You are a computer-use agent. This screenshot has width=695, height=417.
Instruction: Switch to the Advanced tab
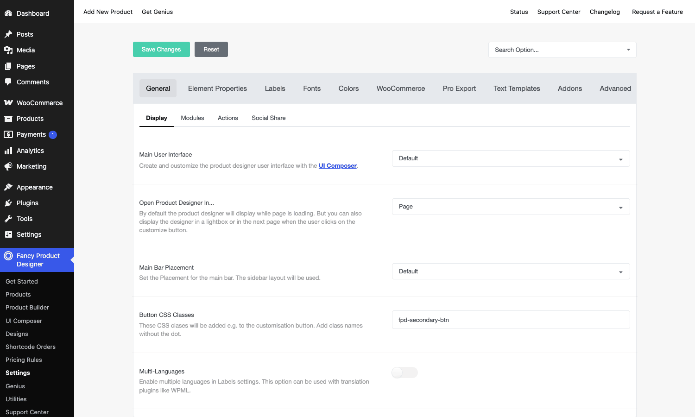pos(615,88)
